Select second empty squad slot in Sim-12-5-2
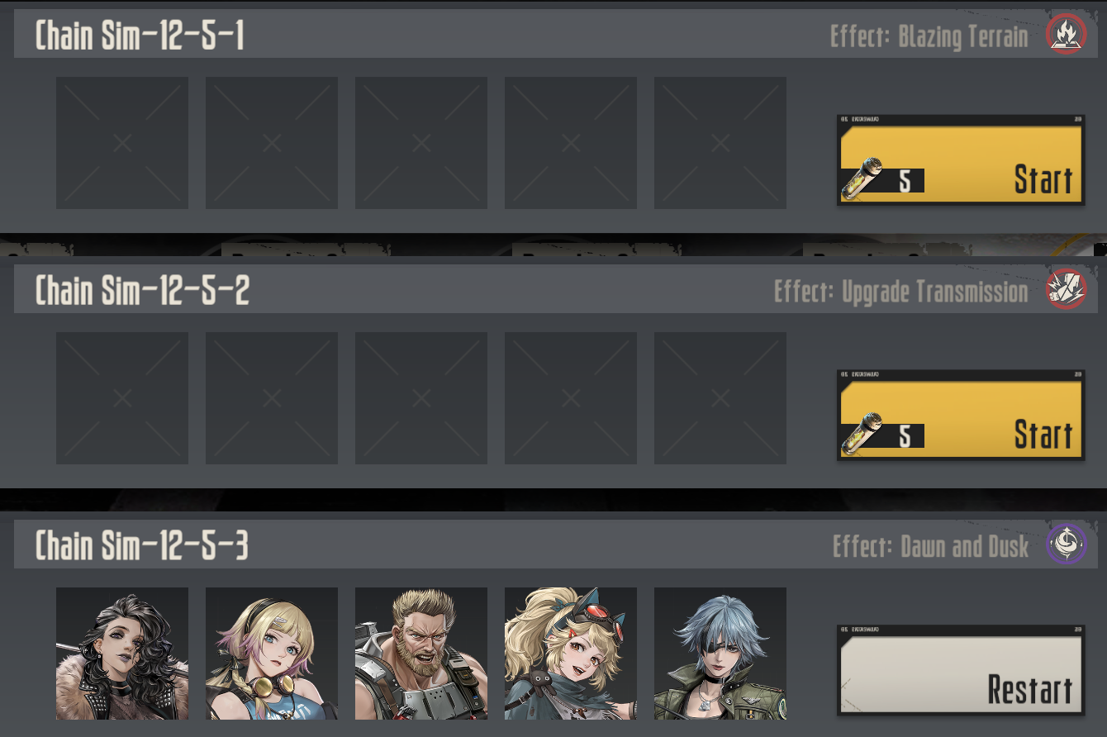The image size is (1107, 737). click(x=272, y=398)
